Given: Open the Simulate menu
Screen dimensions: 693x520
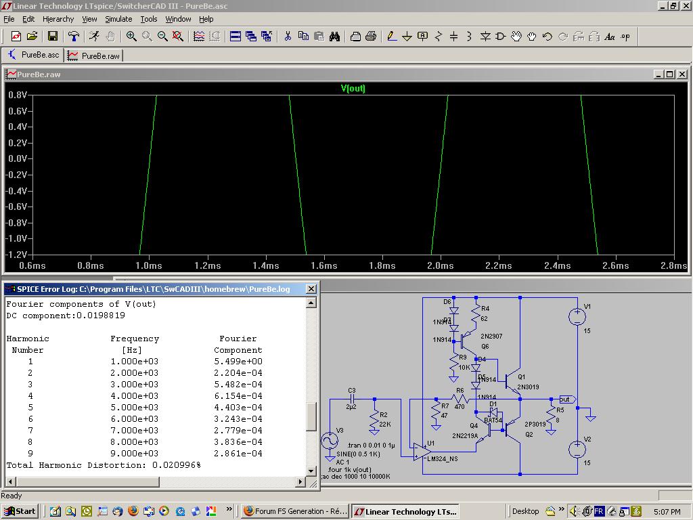Looking at the screenshot, I should click(x=118, y=19).
